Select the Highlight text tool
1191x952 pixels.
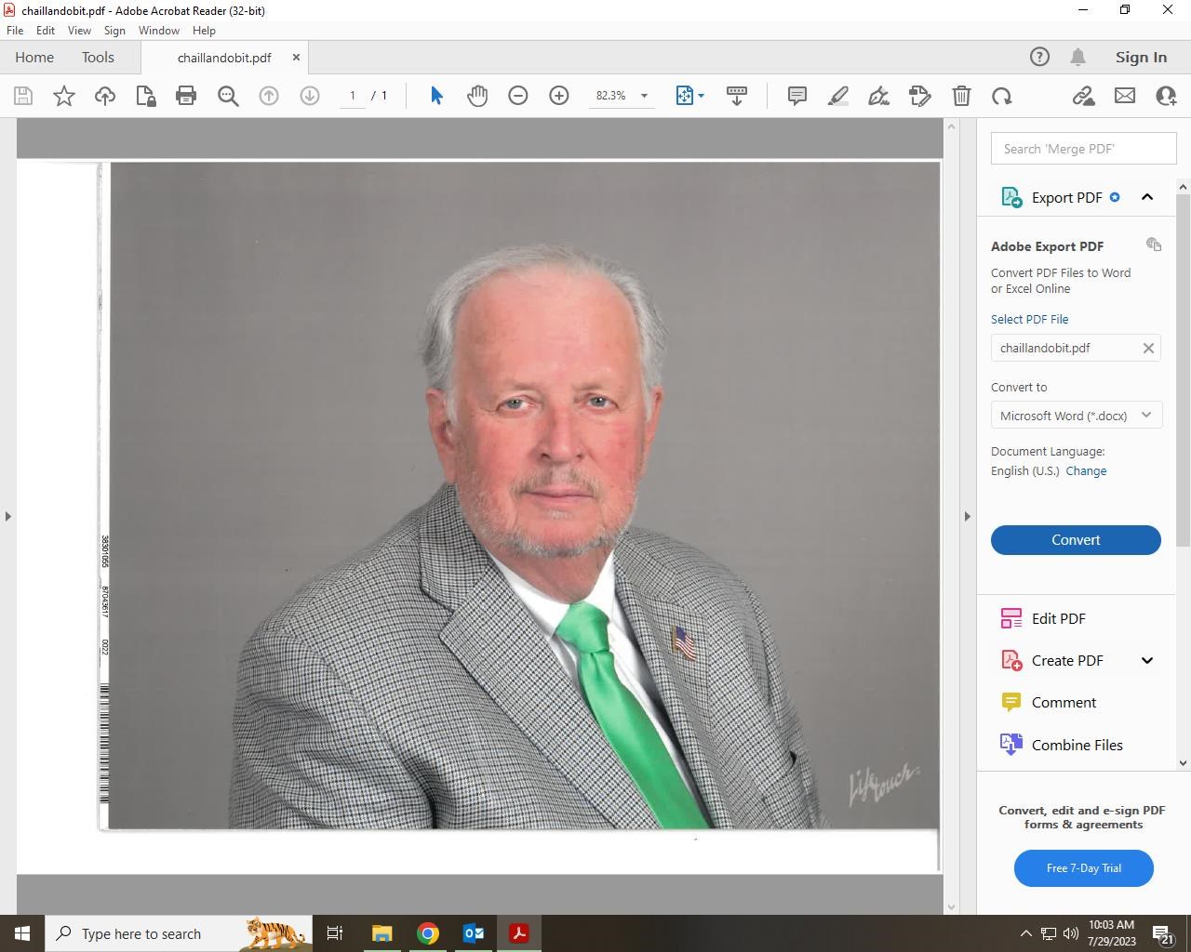pyautogui.click(x=838, y=96)
